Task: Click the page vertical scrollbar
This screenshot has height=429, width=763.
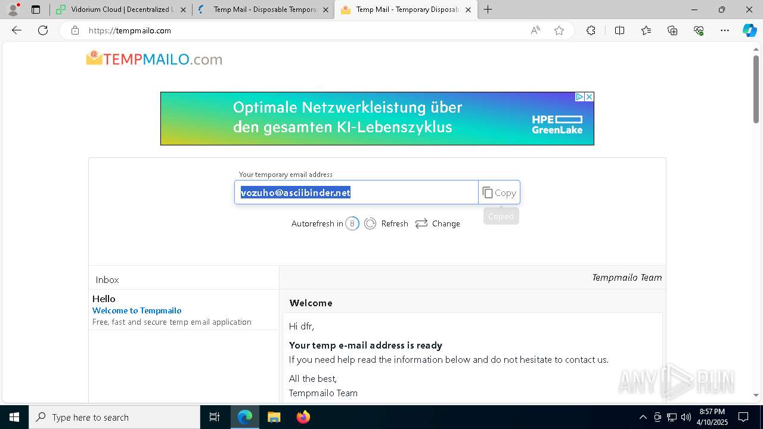Action: tap(756, 89)
